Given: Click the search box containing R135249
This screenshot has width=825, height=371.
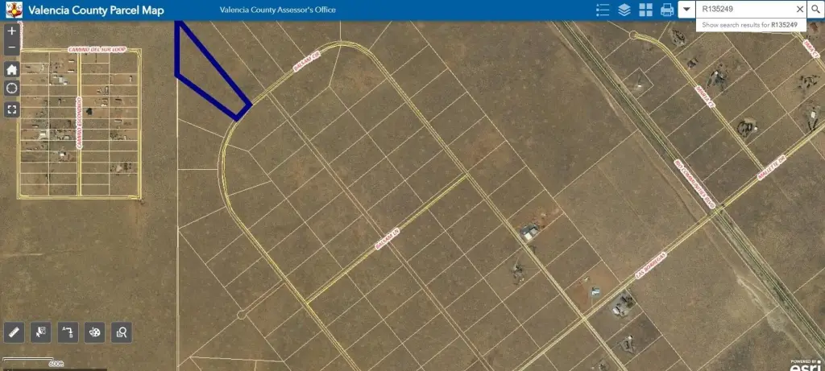Looking at the screenshot, I should [744, 10].
